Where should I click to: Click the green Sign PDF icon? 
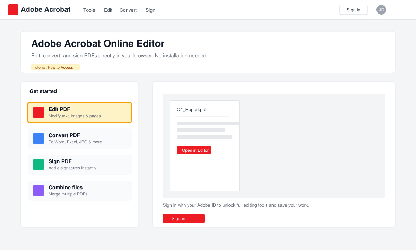tap(38, 165)
